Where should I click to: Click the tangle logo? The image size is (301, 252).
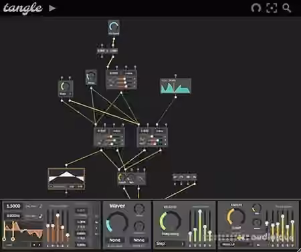[23, 9]
